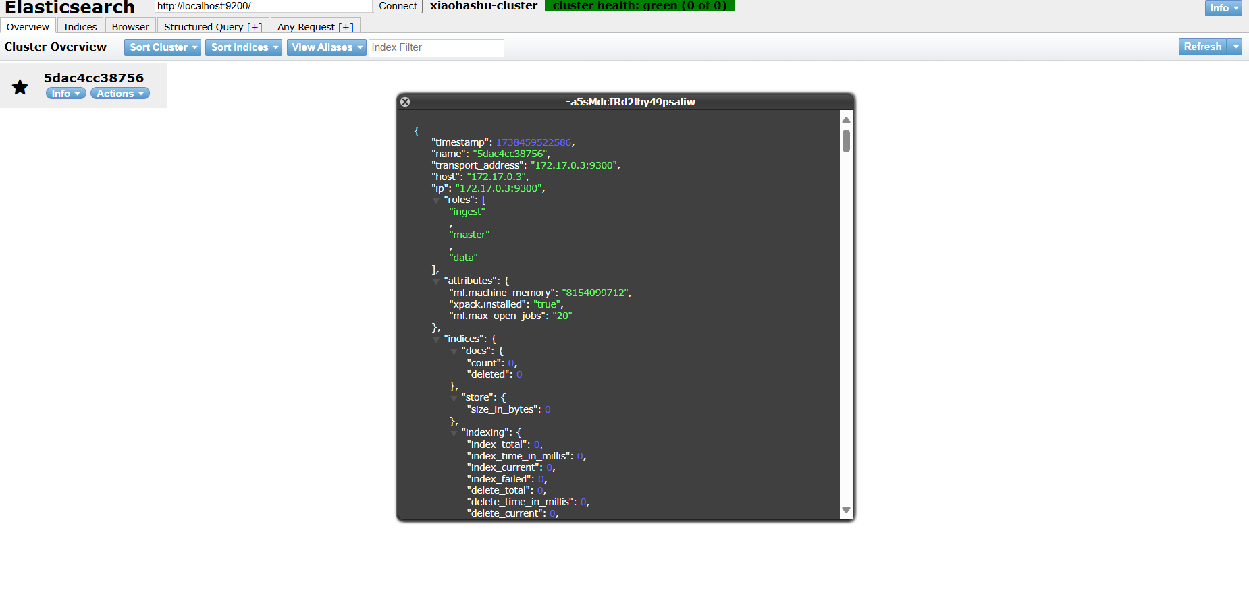Focus the server URL input field
The height and width of the screenshot is (603, 1249).
pyautogui.click(x=263, y=6)
